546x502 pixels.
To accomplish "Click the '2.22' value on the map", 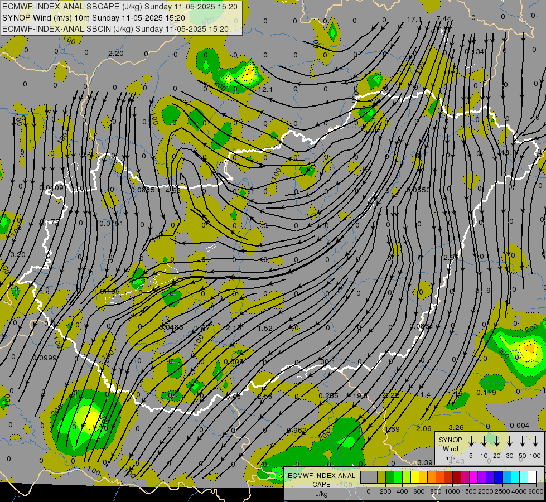I will point(391,395).
